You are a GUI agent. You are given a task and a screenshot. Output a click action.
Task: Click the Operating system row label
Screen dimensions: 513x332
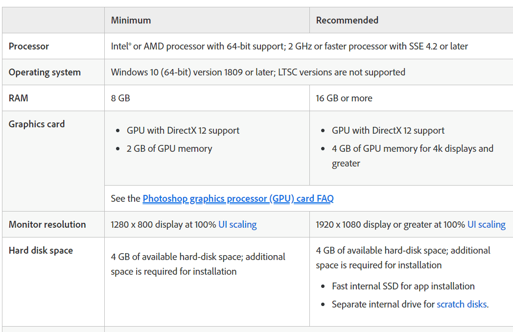pos(45,72)
